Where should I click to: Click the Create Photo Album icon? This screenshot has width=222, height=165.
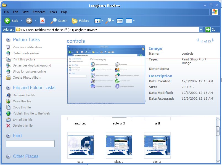tap(8, 78)
